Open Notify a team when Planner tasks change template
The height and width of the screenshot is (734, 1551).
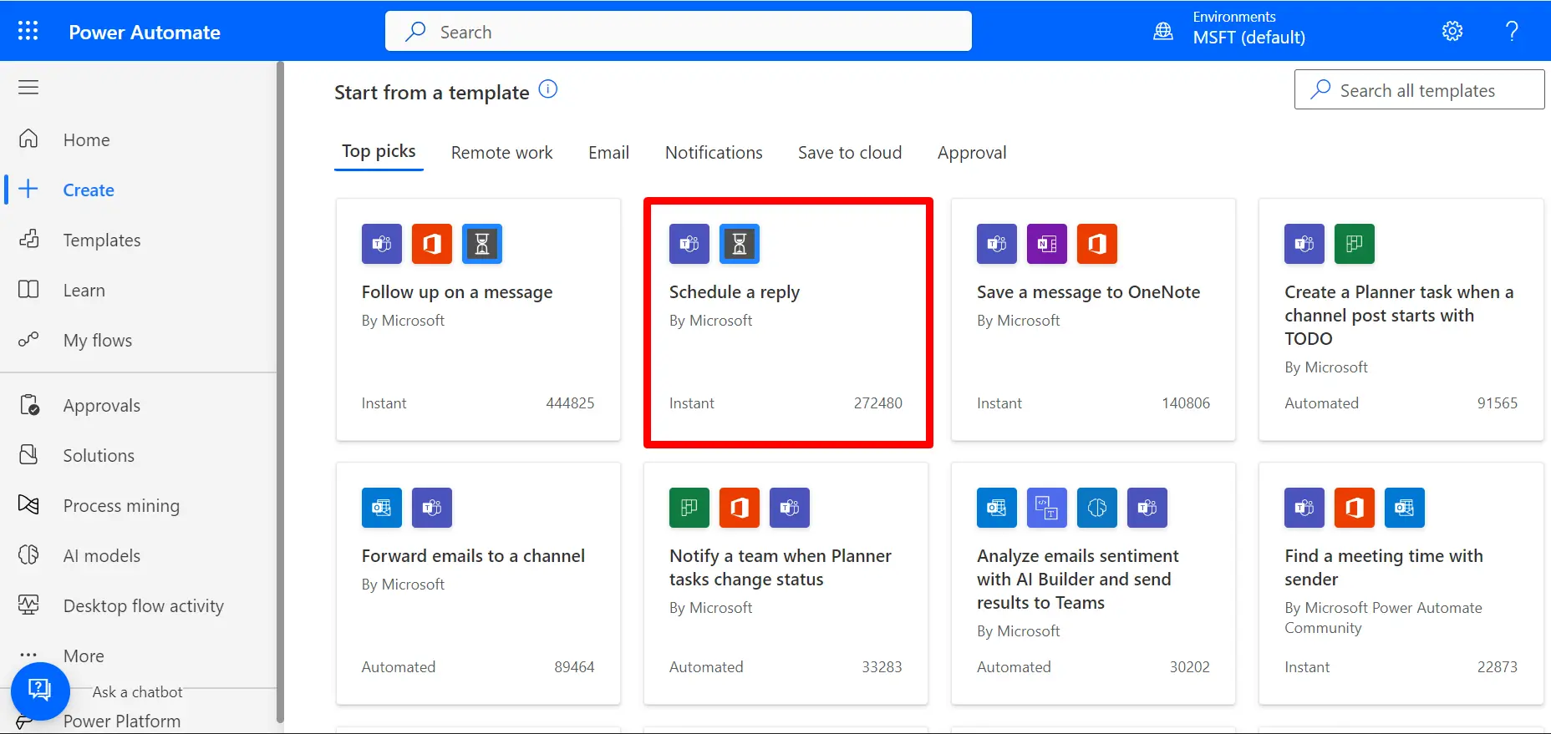point(786,583)
